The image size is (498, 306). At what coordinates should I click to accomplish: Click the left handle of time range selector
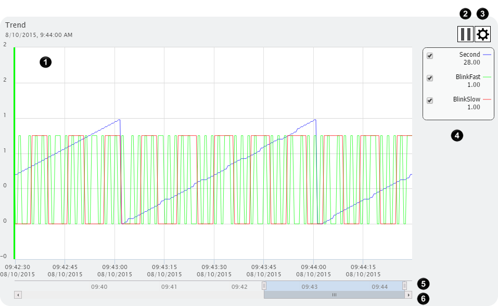pos(264,286)
